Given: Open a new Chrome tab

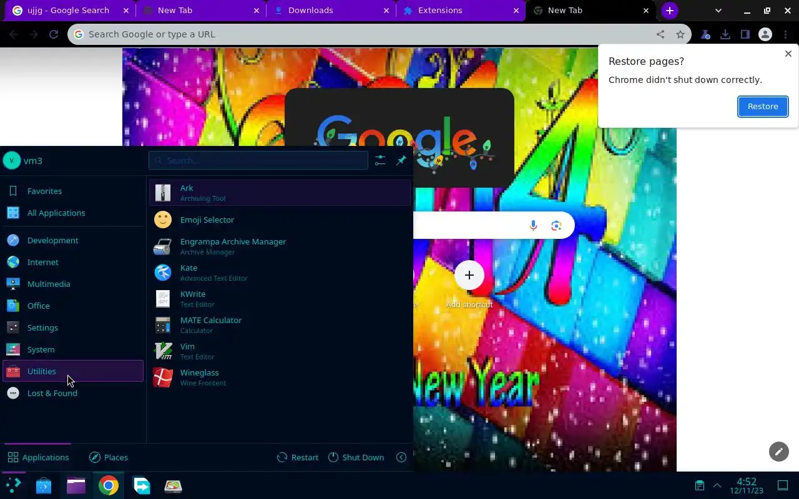Looking at the screenshot, I should [x=670, y=11].
